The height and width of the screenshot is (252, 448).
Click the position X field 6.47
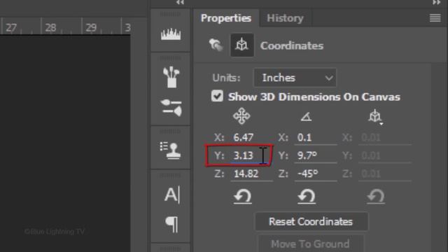(x=252, y=138)
